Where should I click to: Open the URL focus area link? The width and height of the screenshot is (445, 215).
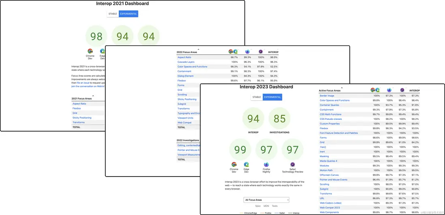click(322, 198)
